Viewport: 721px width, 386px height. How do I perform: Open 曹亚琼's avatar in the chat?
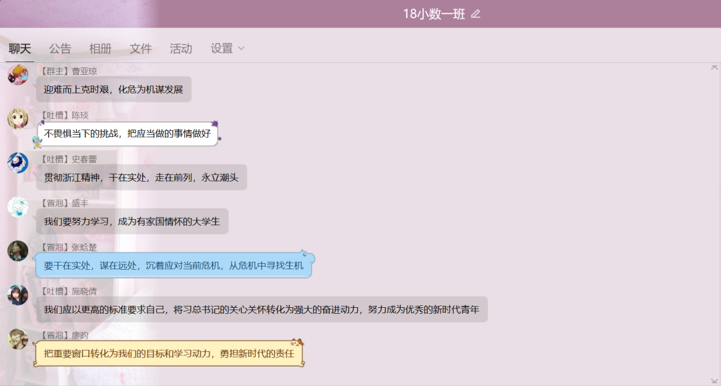(18, 75)
